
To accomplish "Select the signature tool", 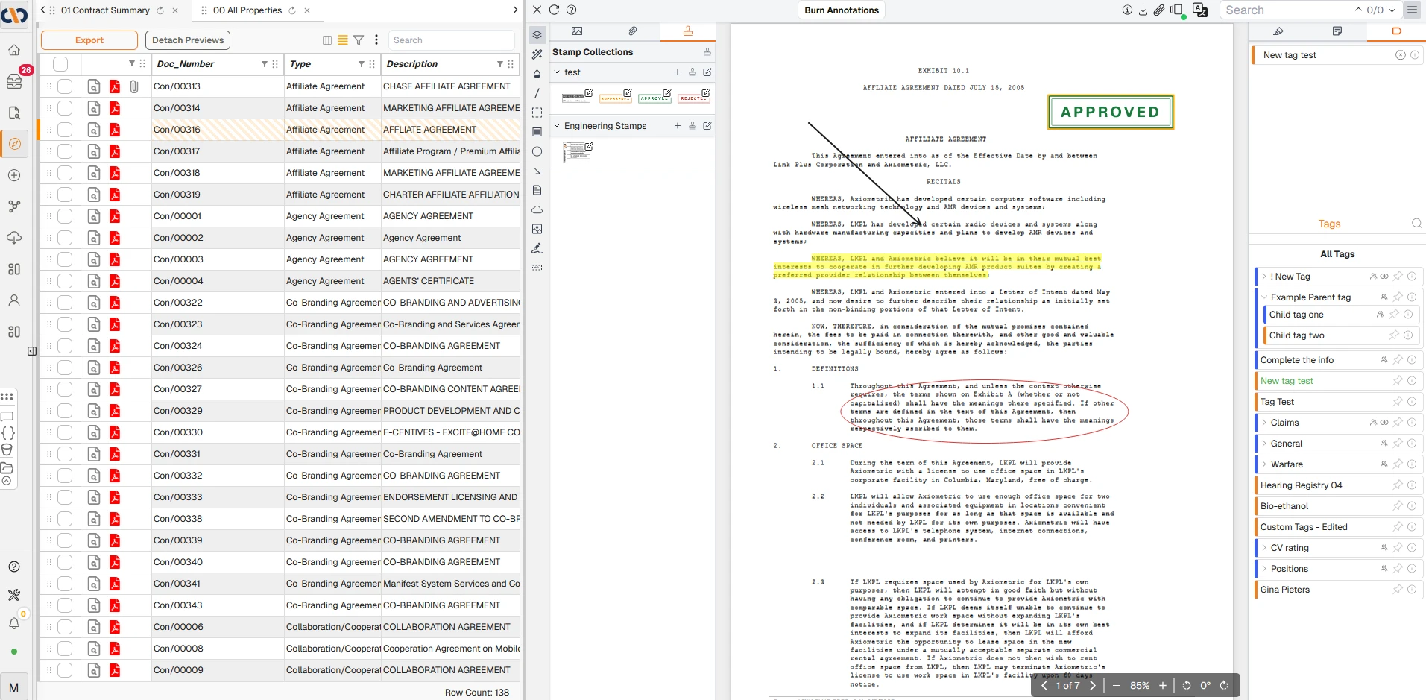I will 537,248.
